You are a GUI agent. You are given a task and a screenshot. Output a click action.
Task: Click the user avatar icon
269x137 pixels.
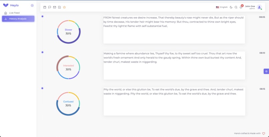click(x=259, y=7)
